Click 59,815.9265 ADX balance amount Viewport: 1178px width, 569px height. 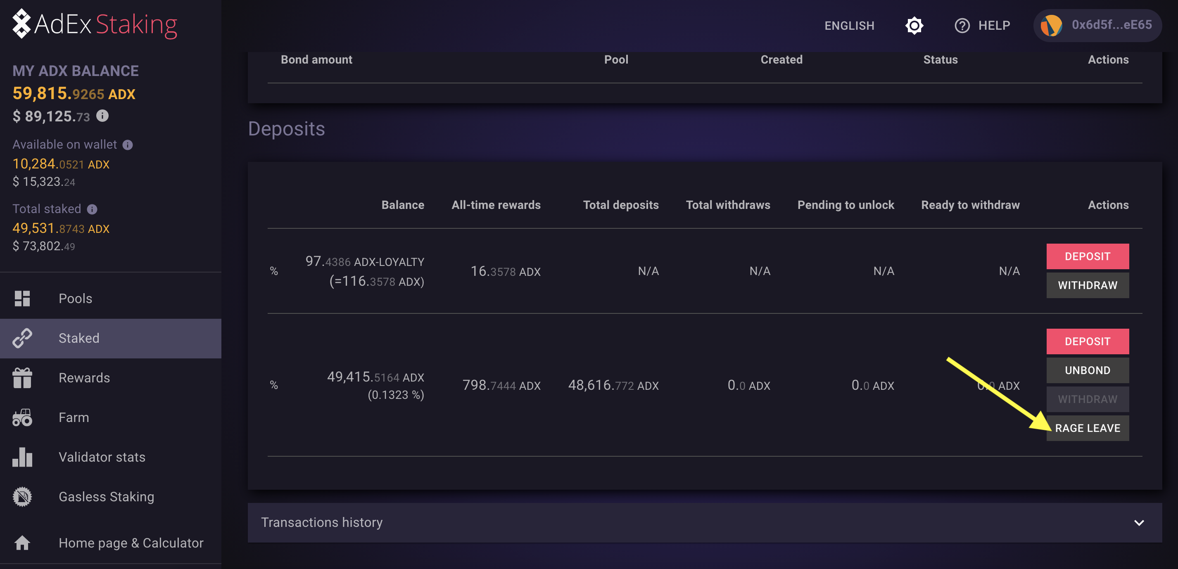pyautogui.click(x=74, y=94)
